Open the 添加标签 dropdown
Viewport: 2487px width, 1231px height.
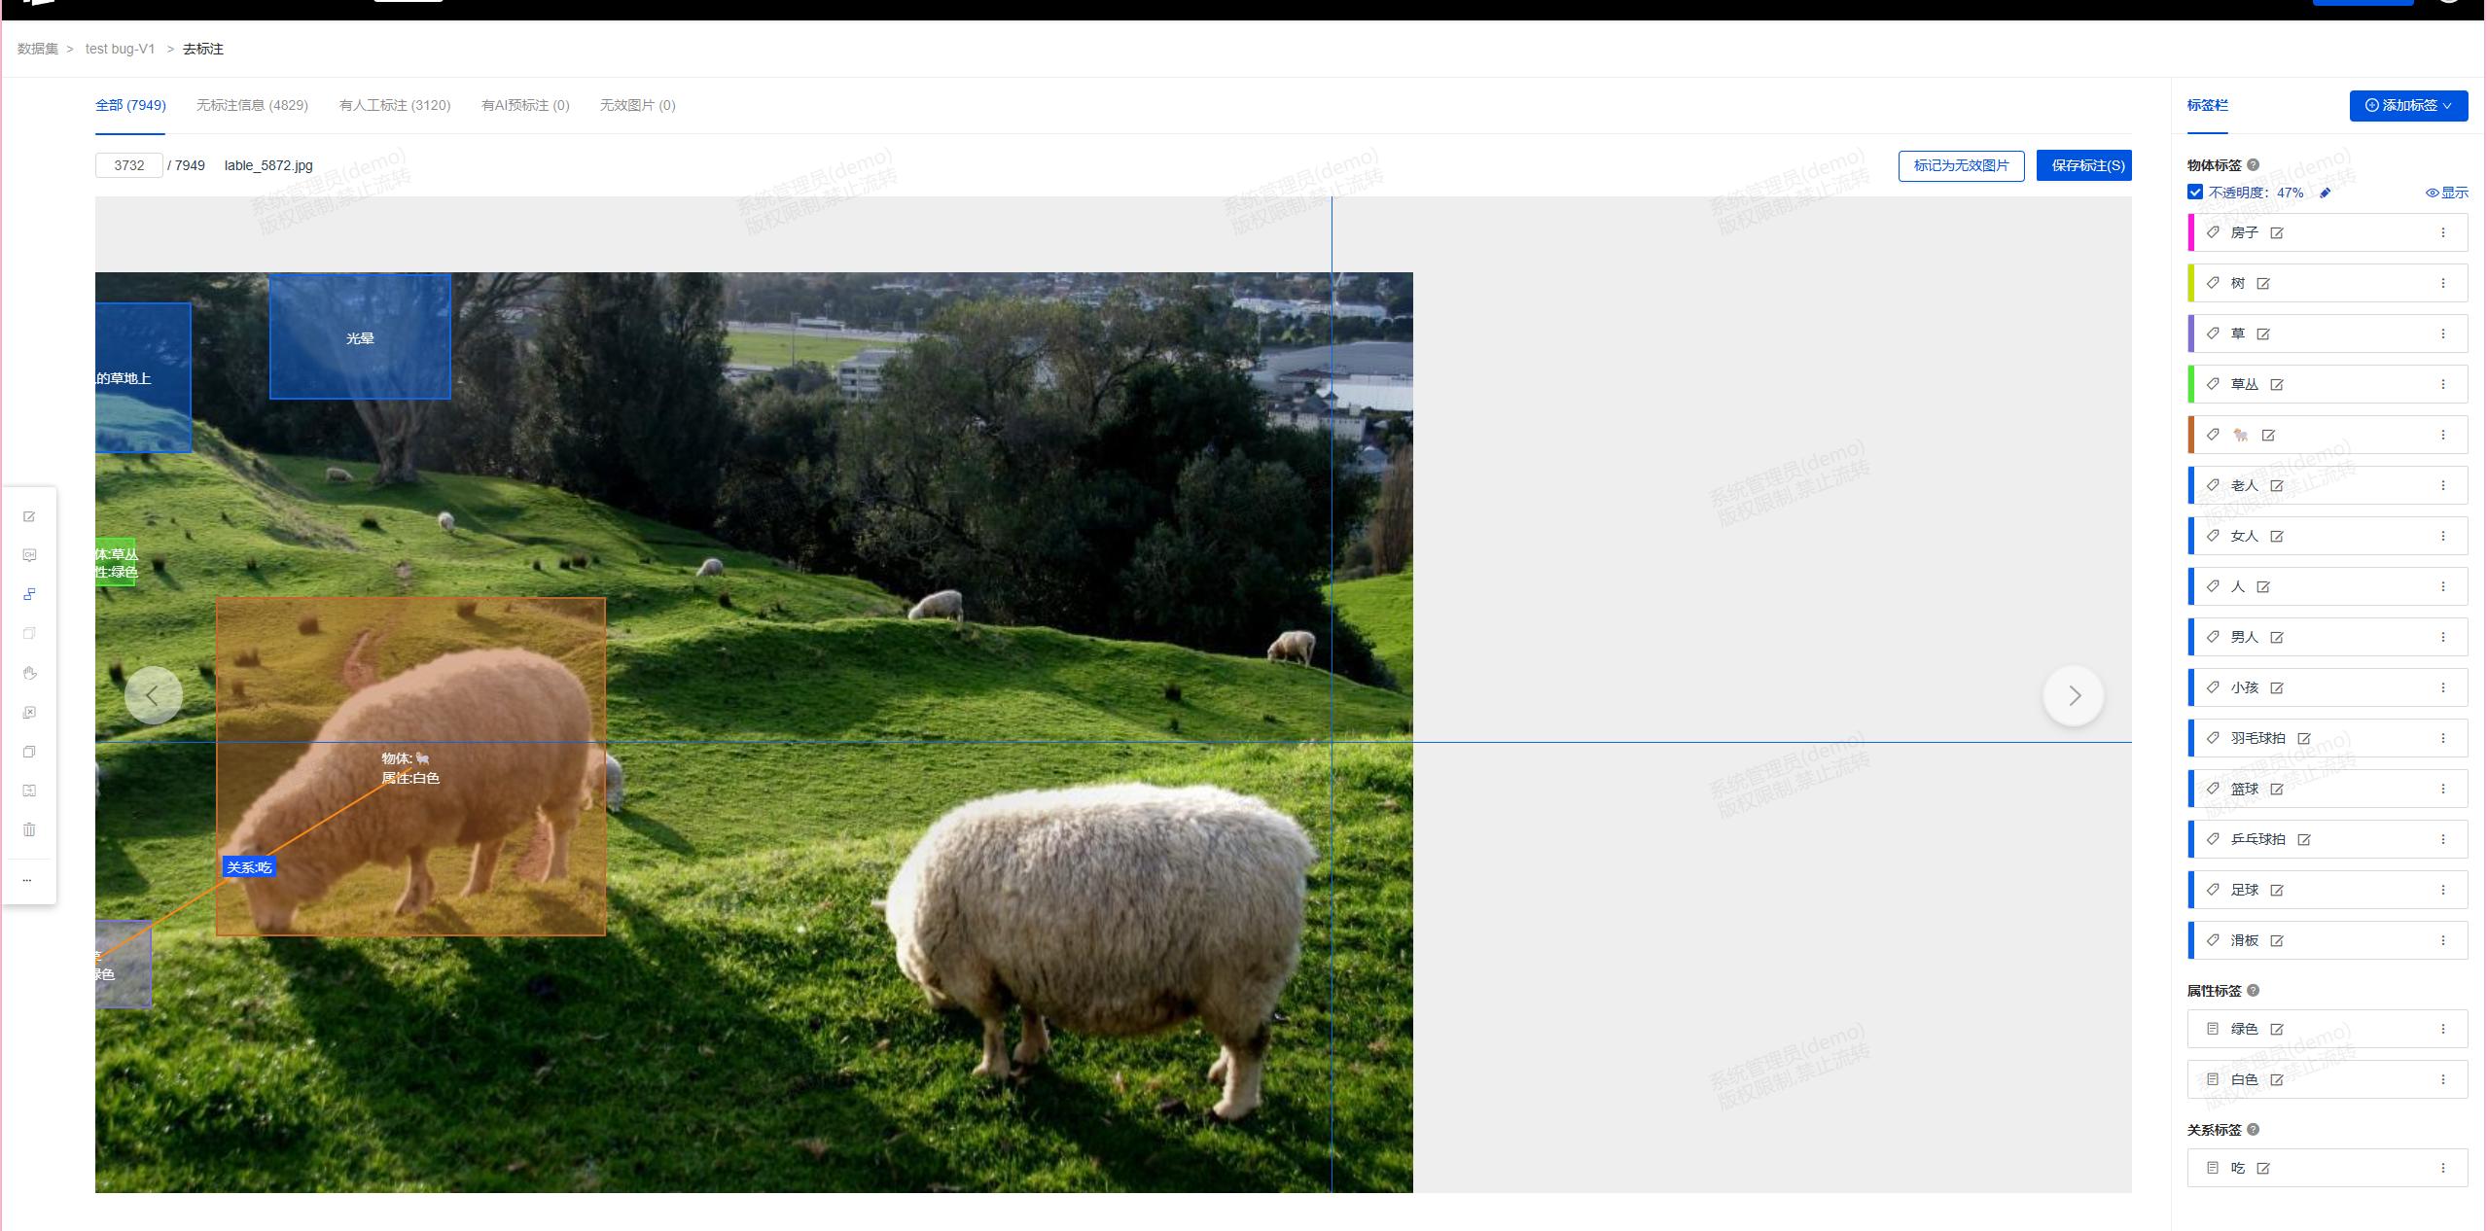click(x=2408, y=105)
